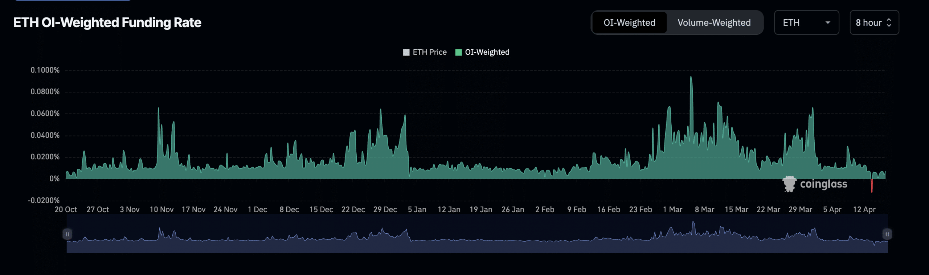Click the 22 Mar date label
929x275 pixels.
(x=768, y=210)
